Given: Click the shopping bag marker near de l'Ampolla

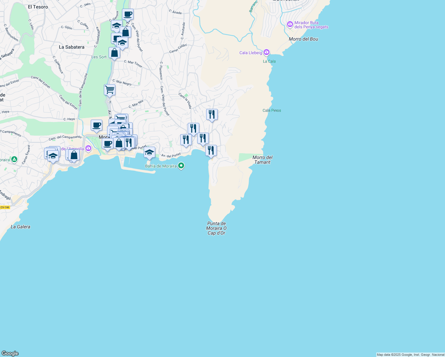Looking at the screenshot, I should tap(73, 155).
